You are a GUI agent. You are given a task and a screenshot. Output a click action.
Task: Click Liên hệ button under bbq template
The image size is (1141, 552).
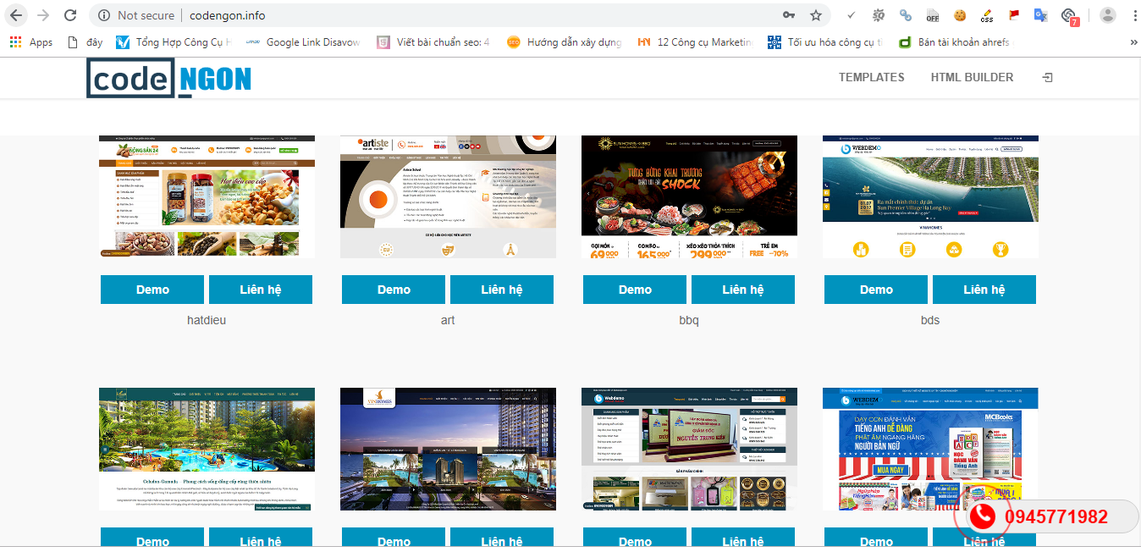pyautogui.click(x=743, y=290)
